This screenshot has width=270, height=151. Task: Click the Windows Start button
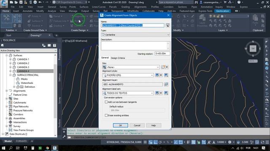click(3, 148)
